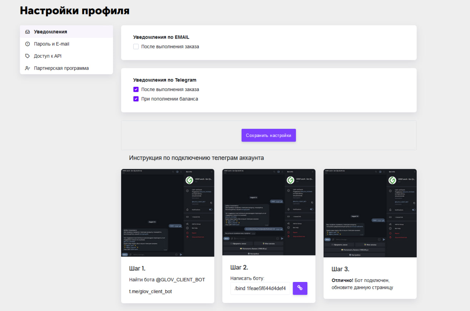The image size is (470, 311).
Task: Click the tag icon beside Доступ к API
Action: [28, 56]
